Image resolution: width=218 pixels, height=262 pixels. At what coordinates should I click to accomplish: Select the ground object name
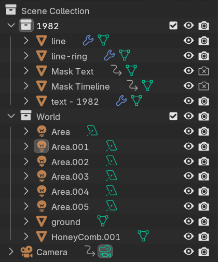click(66, 222)
